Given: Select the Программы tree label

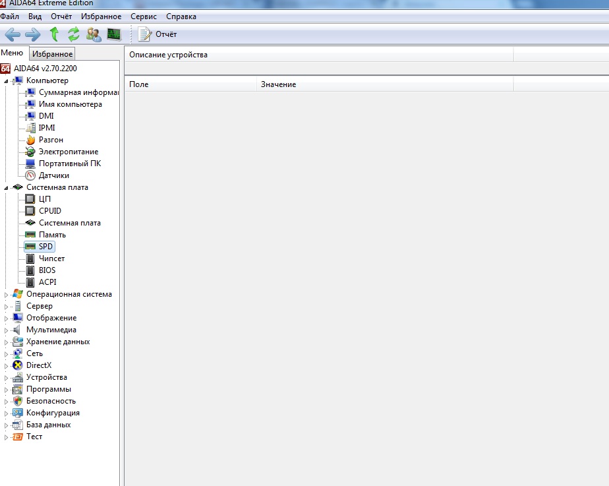Looking at the screenshot, I should (49, 389).
